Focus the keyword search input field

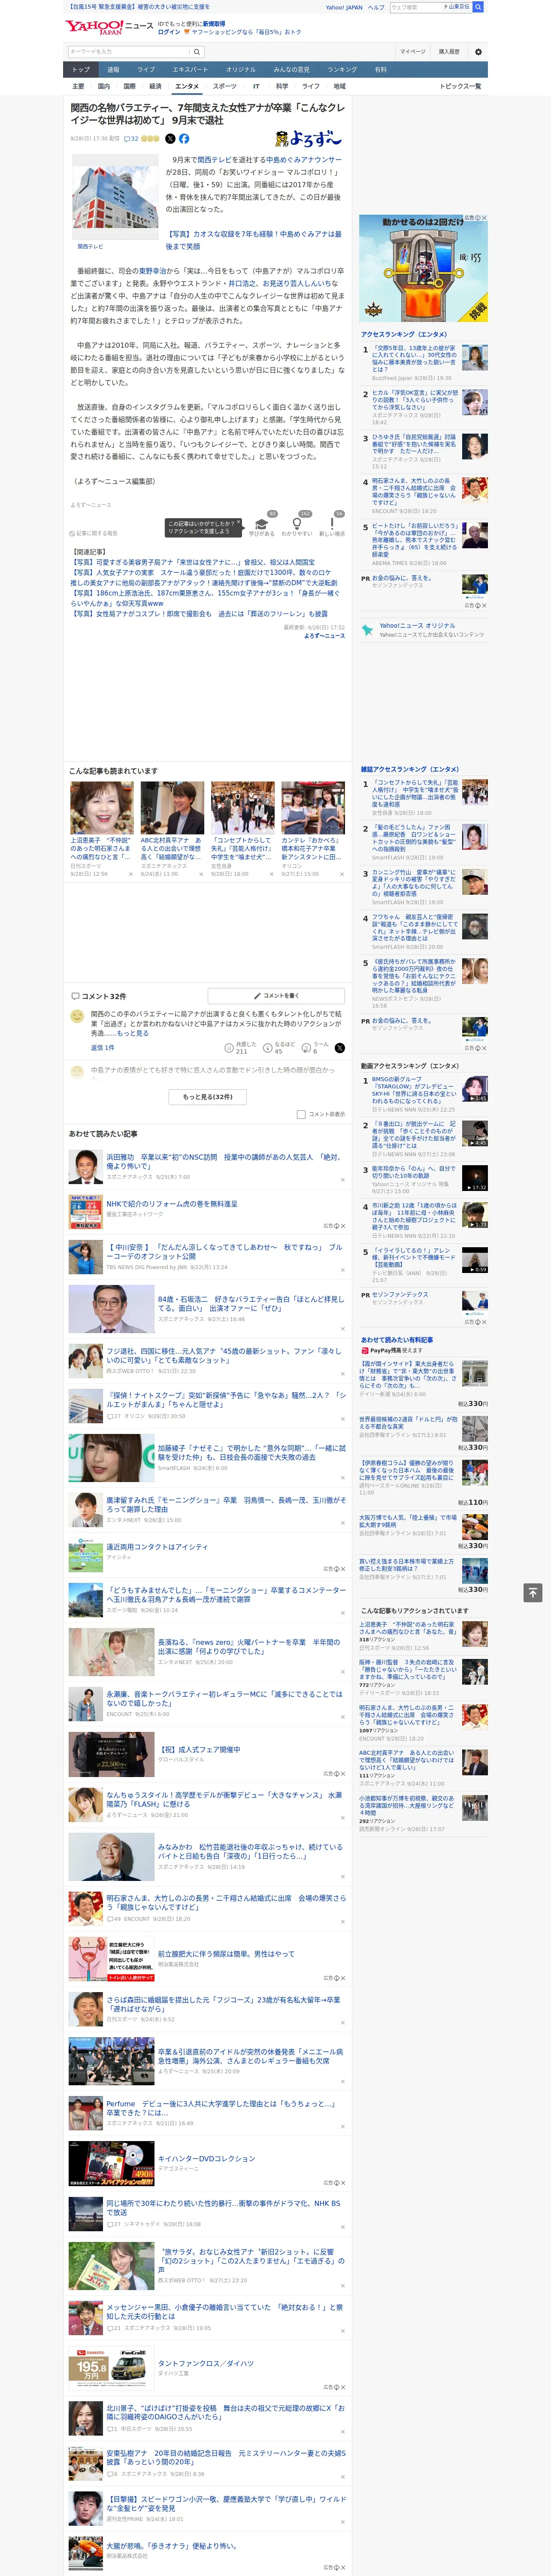129,52
